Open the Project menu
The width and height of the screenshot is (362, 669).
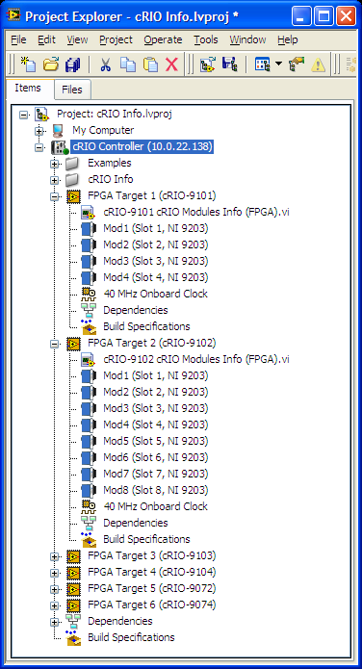coord(116,39)
